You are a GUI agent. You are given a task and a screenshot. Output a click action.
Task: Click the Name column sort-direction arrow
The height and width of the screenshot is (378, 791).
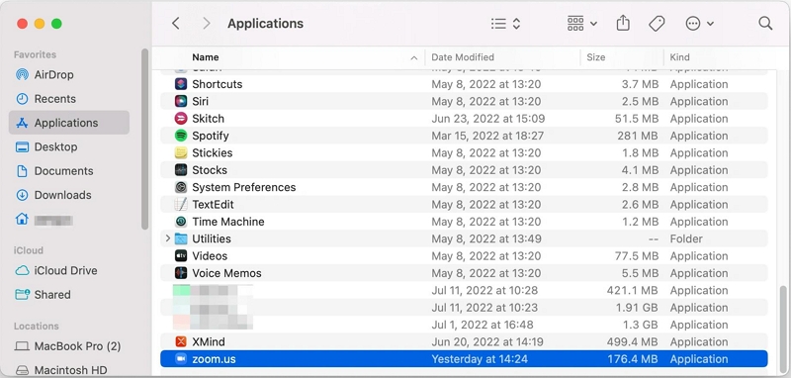414,58
